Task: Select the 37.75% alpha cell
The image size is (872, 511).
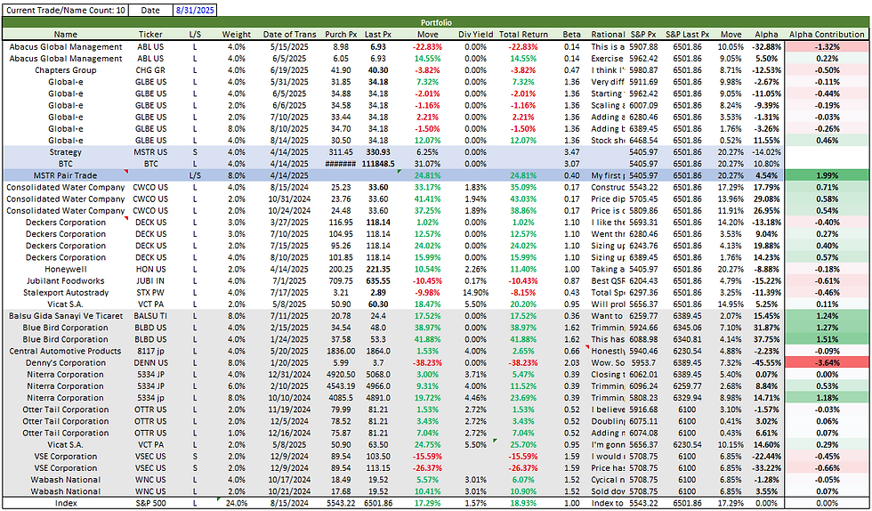Action: (767, 339)
